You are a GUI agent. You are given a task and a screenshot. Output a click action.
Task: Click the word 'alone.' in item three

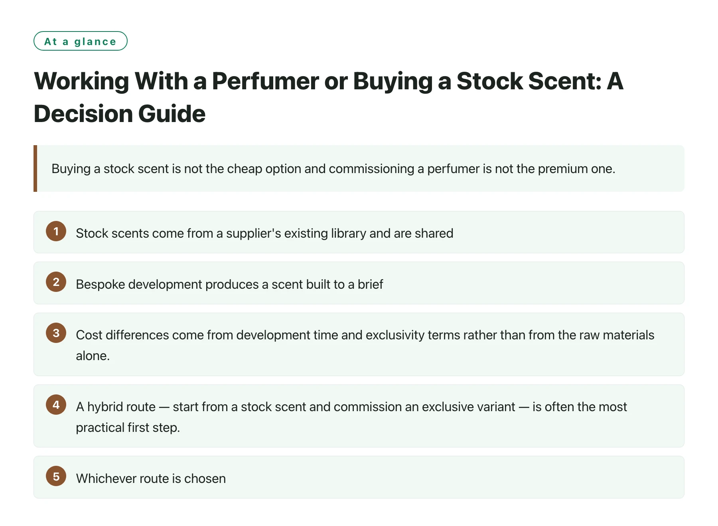pos(93,356)
